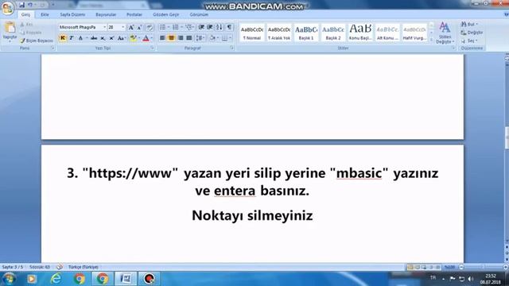Save document via Quick Access toolbar
This screenshot has height=286, width=509.
[21, 5]
